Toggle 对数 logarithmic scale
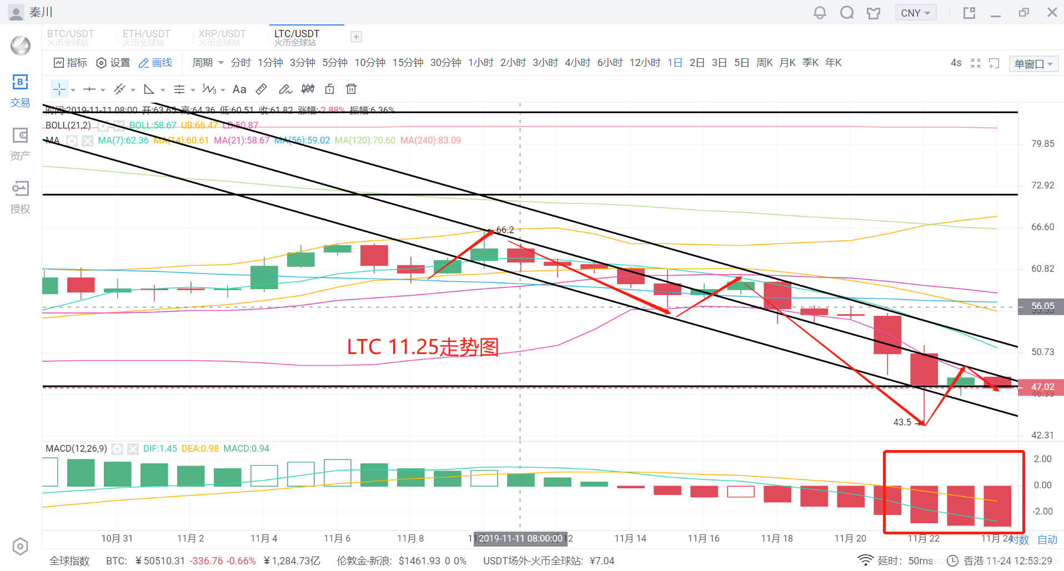Image resolution: width=1064 pixels, height=571 pixels. pos(1019,539)
